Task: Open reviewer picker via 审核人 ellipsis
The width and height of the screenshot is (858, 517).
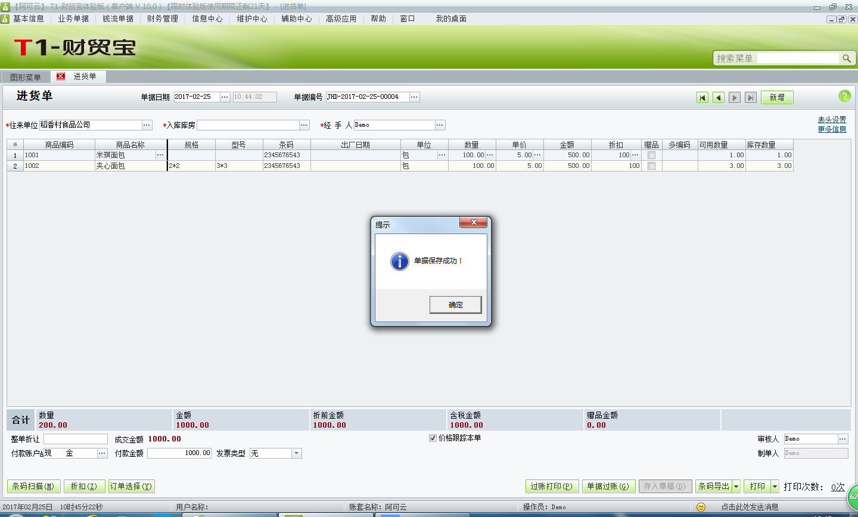Action: [x=844, y=438]
